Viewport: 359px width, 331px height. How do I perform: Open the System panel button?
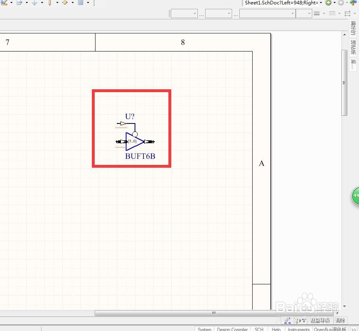pyautogui.click(x=204, y=329)
